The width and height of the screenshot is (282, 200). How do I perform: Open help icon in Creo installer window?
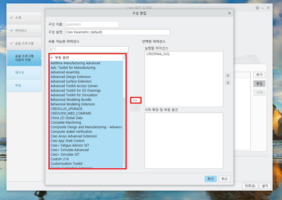tap(257, 8)
